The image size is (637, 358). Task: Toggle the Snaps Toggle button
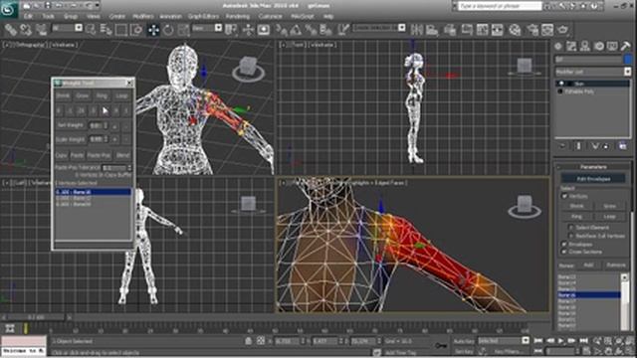point(281,29)
